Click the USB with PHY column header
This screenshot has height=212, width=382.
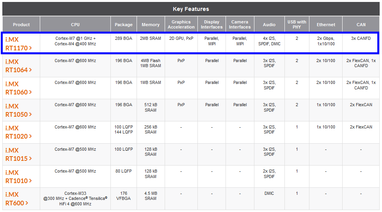(x=297, y=24)
